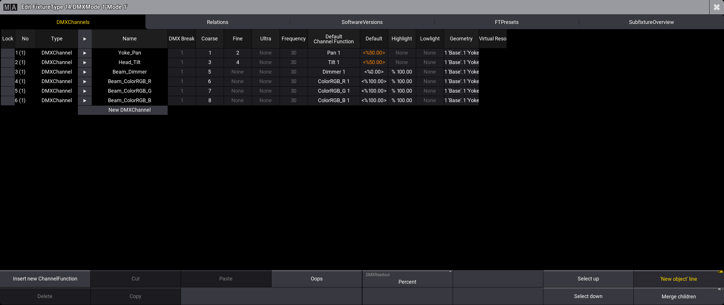Toggle the lock cell for Yoke_Pan row
Image resolution: width=724 pixels, height=305 pixels.
(x=8, y=53)
